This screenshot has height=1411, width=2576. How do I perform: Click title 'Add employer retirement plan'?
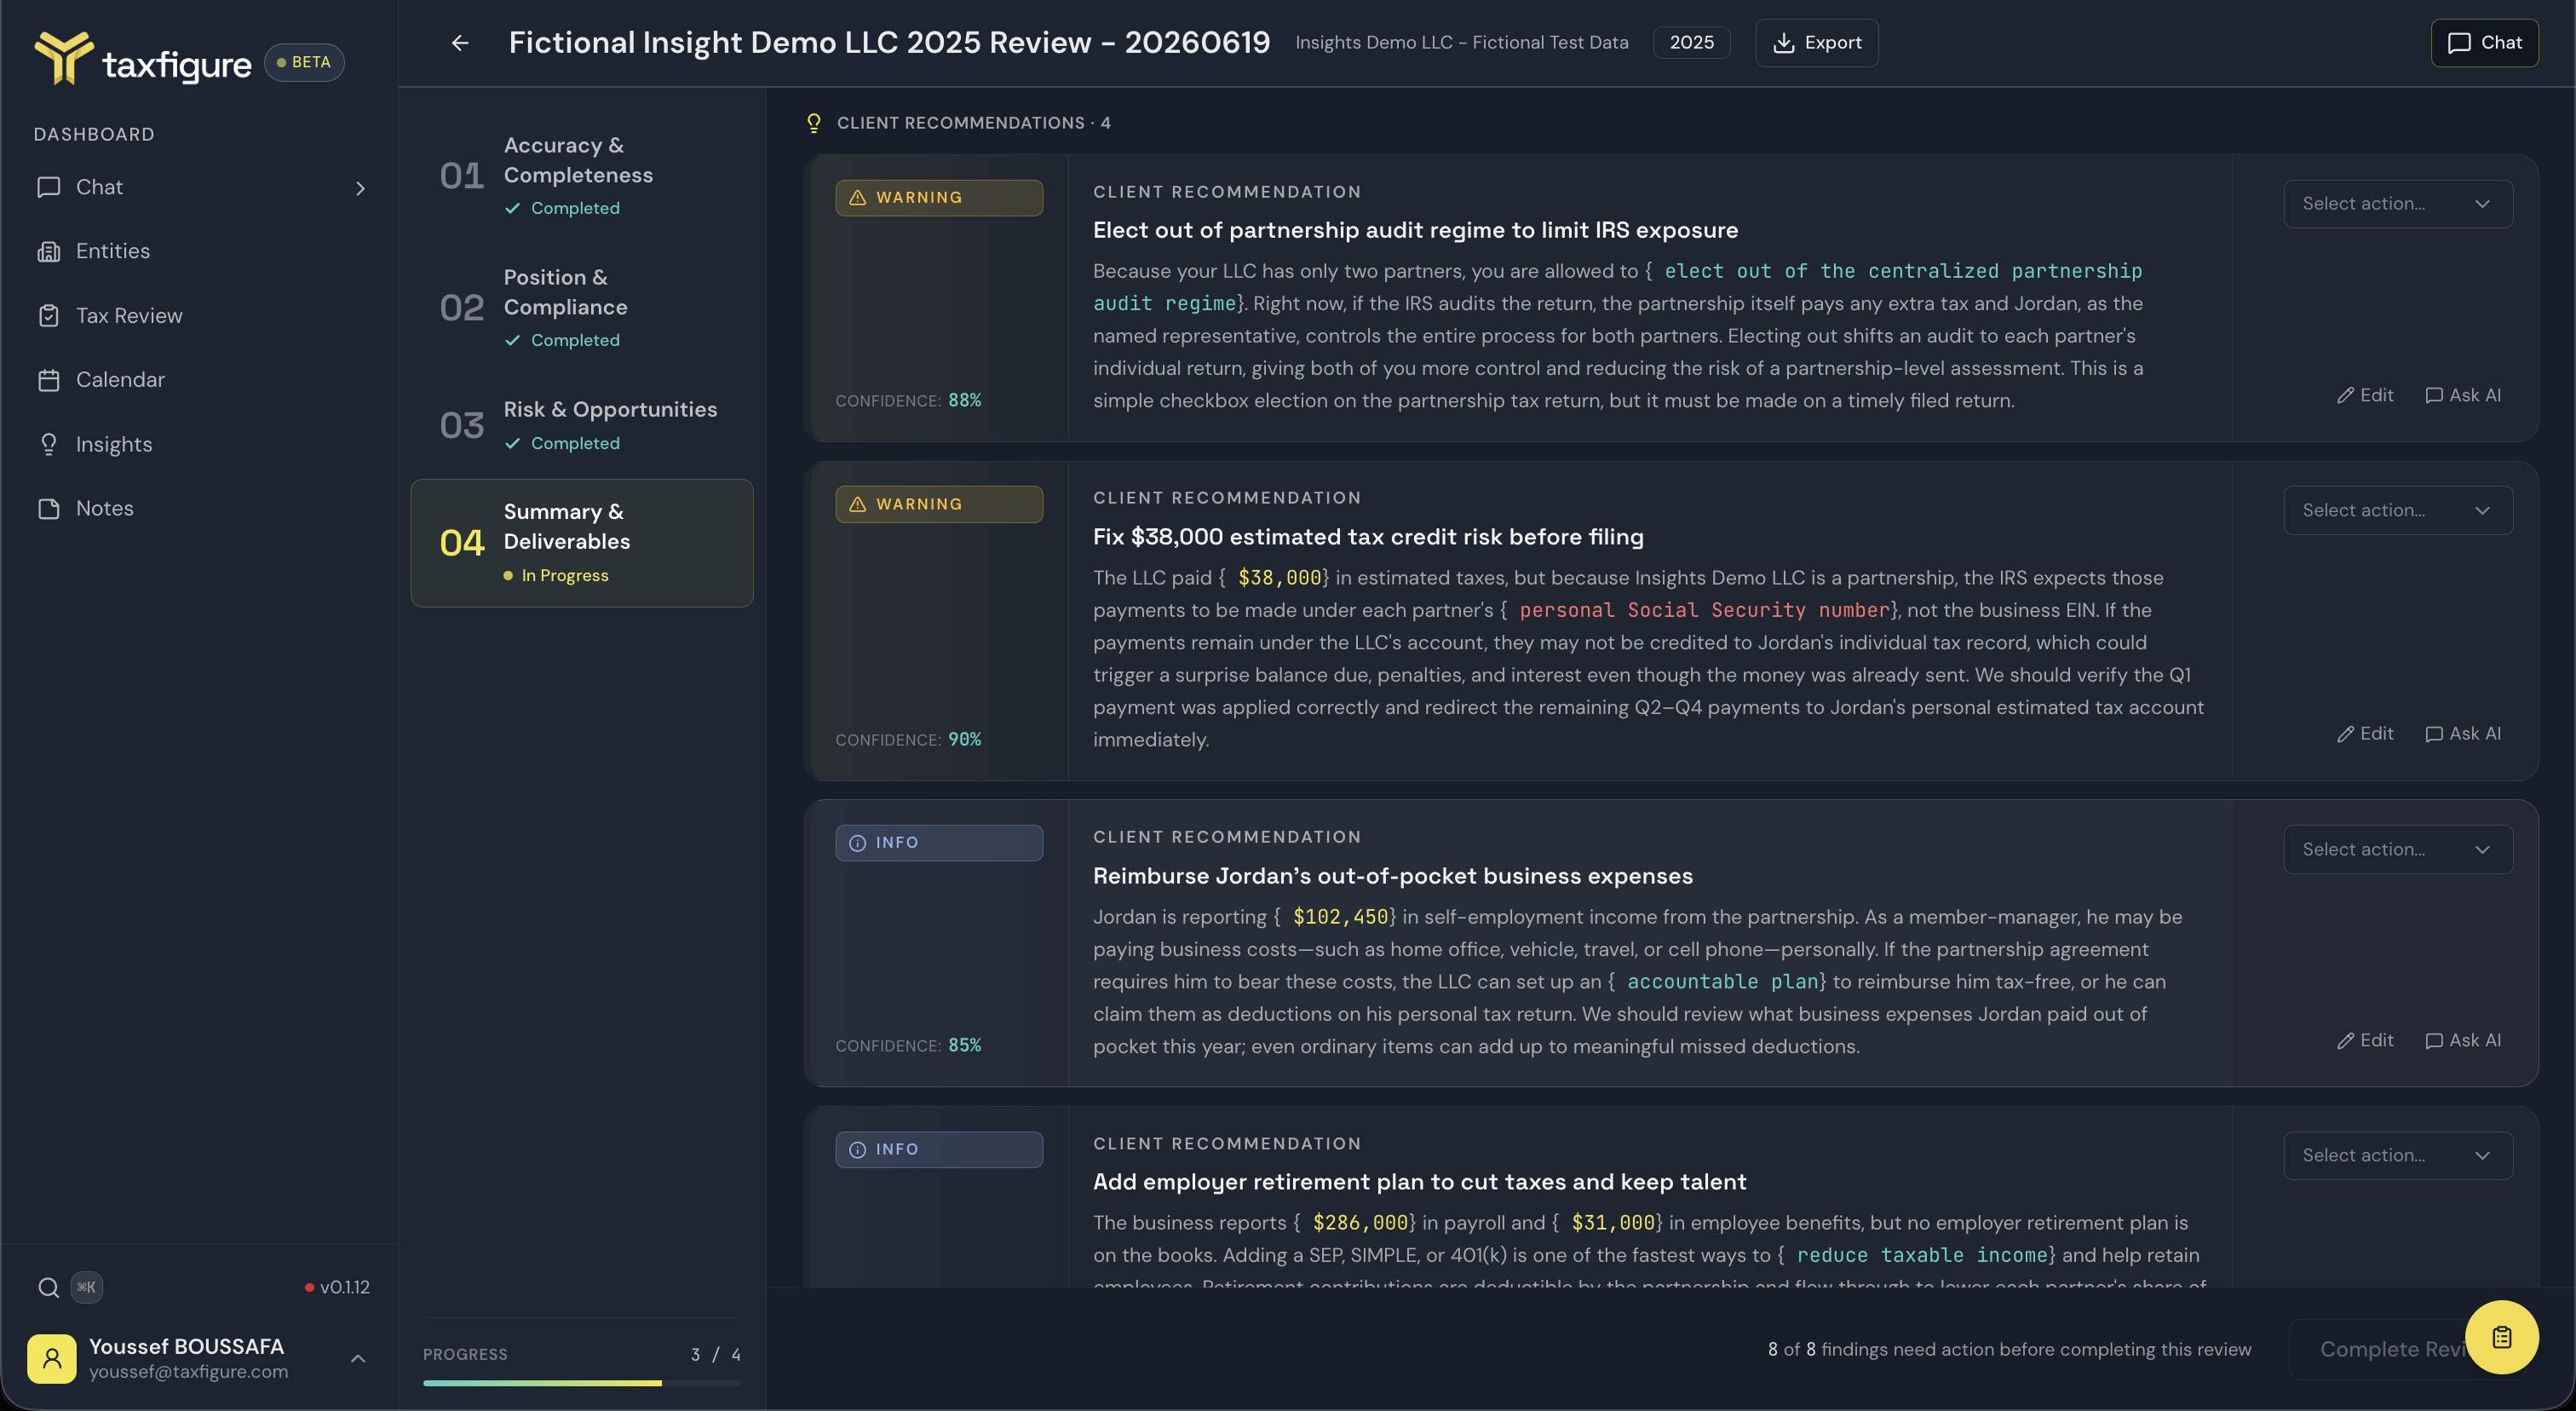[x=1419, y=1182]
